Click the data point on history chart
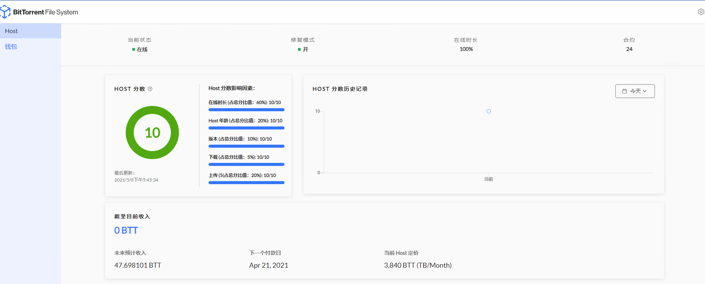 [x=488, y=111]
